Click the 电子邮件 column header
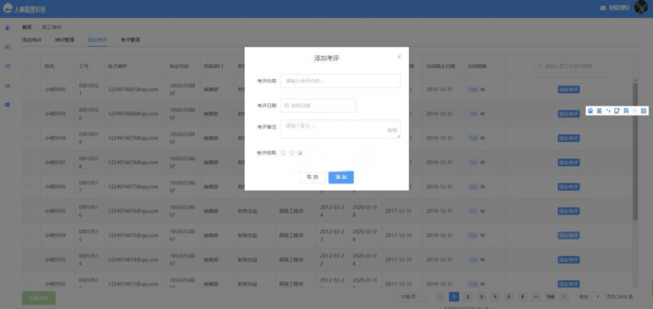This screenshot has width=653, height=309. (x=117, y=66)
